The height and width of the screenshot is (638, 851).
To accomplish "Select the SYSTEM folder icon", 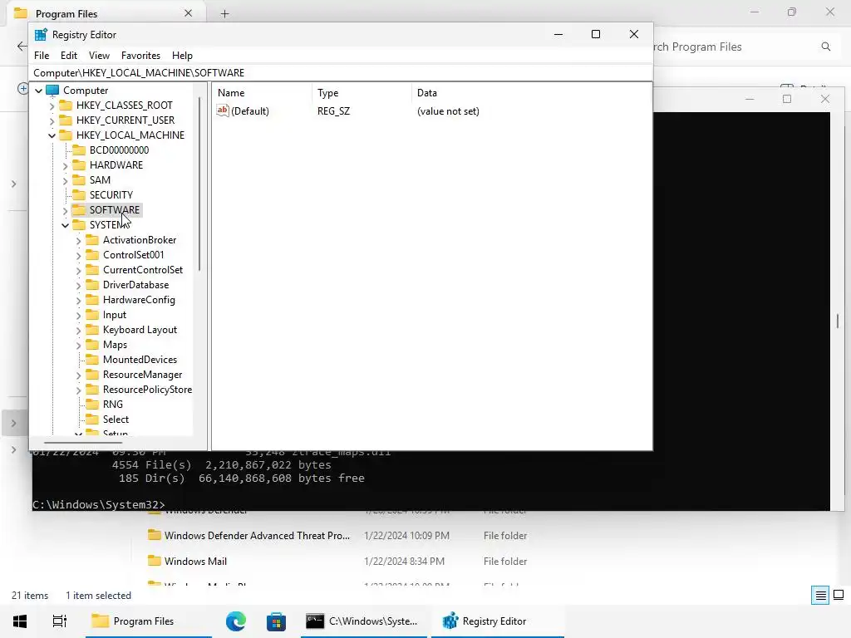I will pyautogui.click(x=79, y=224).
